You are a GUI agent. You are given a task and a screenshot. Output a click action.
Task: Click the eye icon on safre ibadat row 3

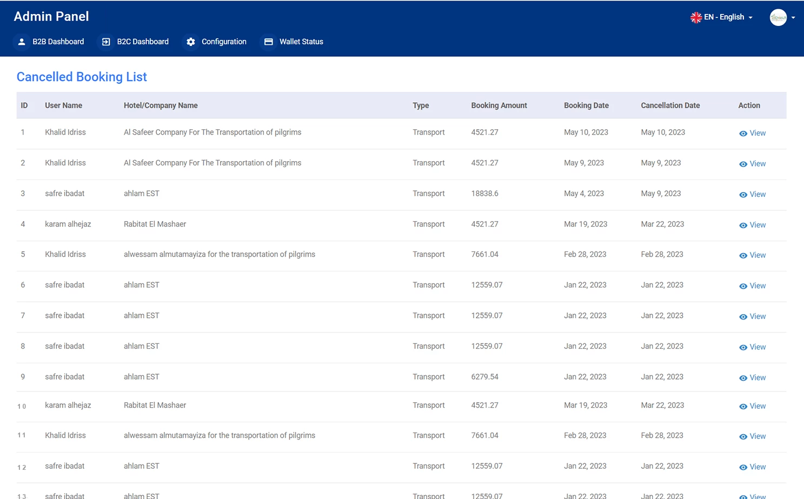pos(742,194)
